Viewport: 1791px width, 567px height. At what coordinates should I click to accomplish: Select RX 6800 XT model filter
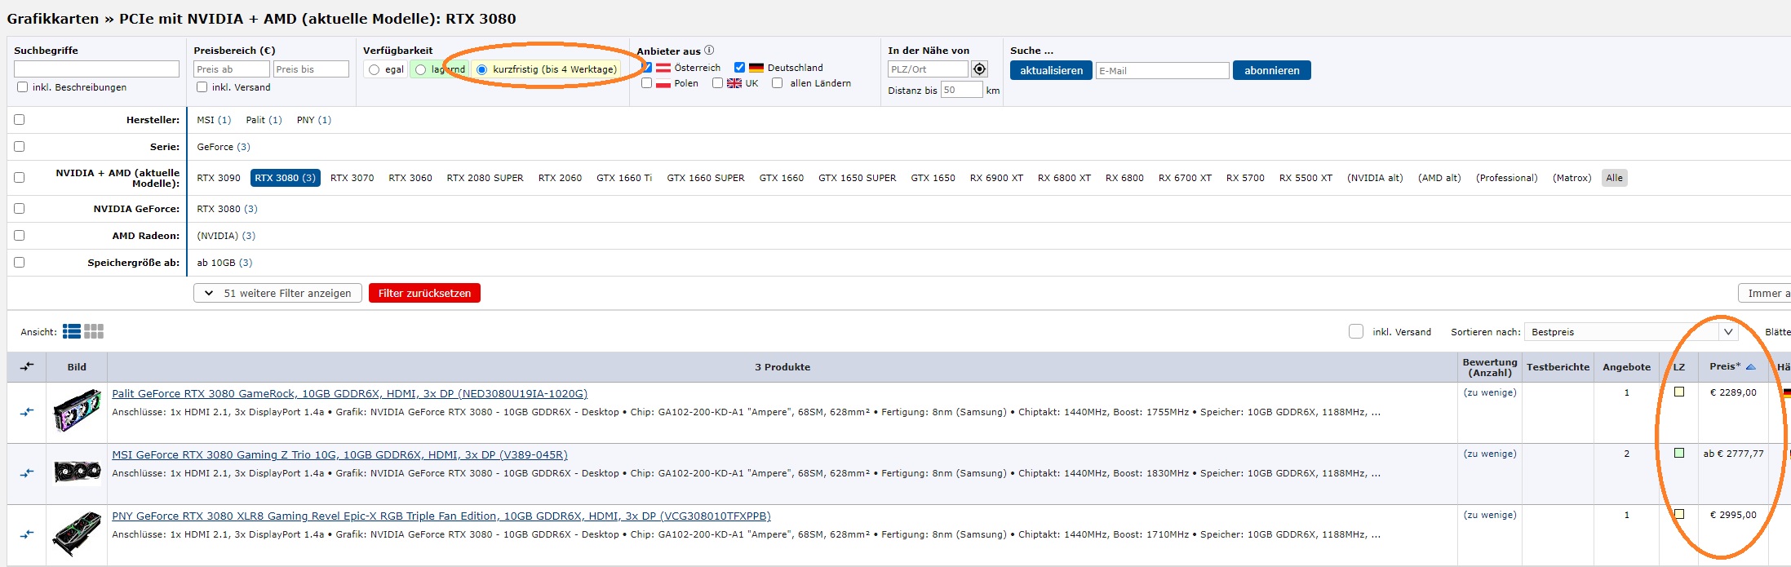pyautogui.click(x=1064, y=178)
